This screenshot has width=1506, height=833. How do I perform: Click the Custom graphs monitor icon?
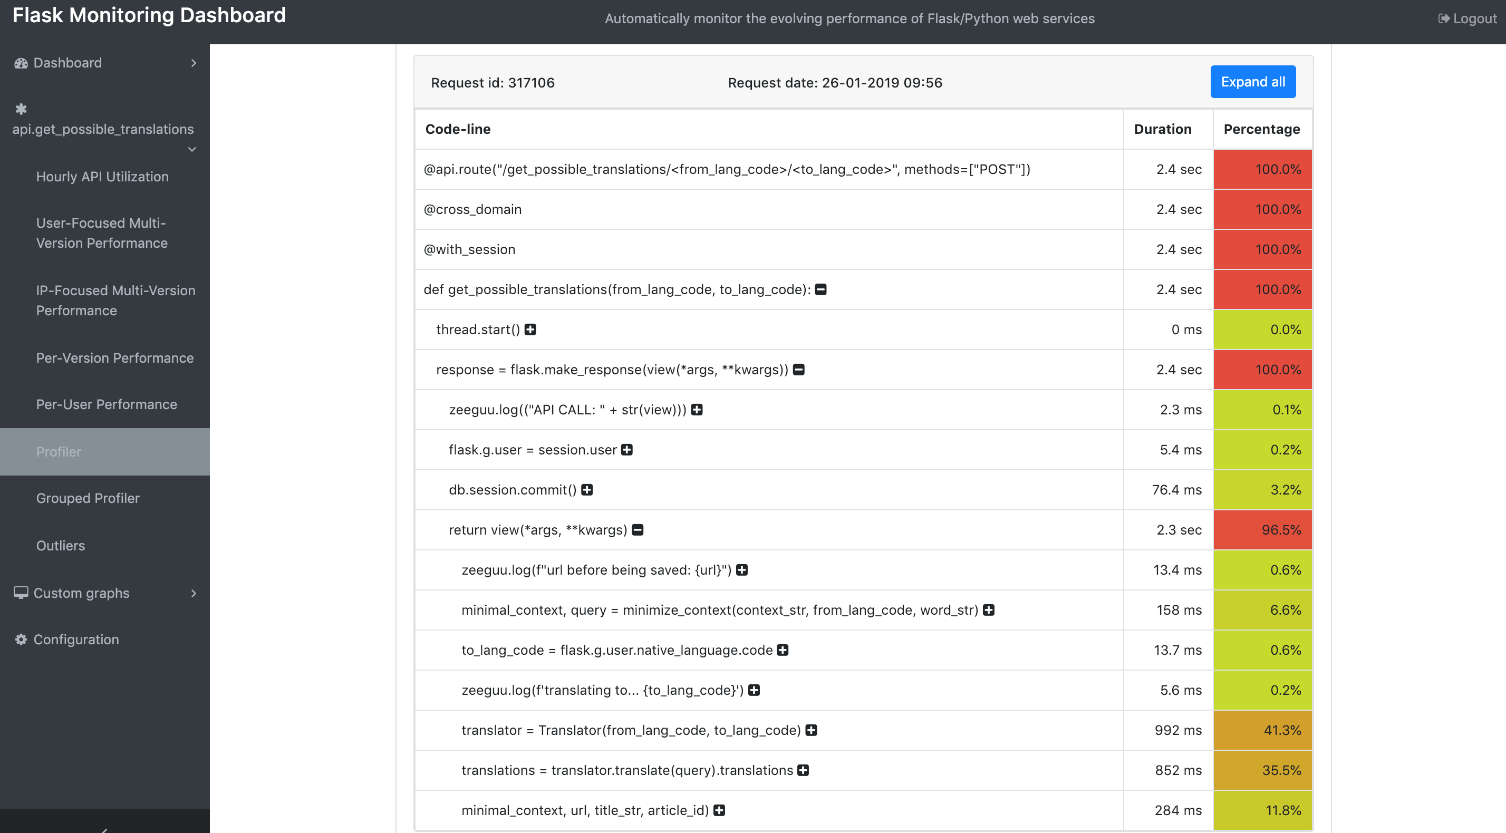(21, 593)
